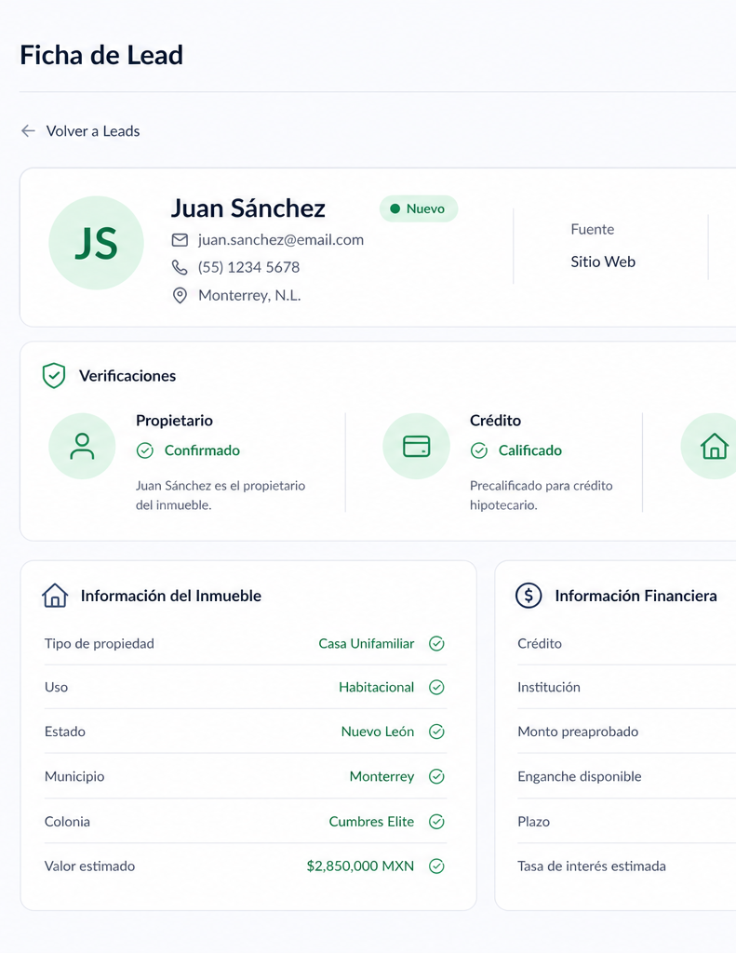
Task: Click check icon in Municipio row
Action: click(437, 777)
